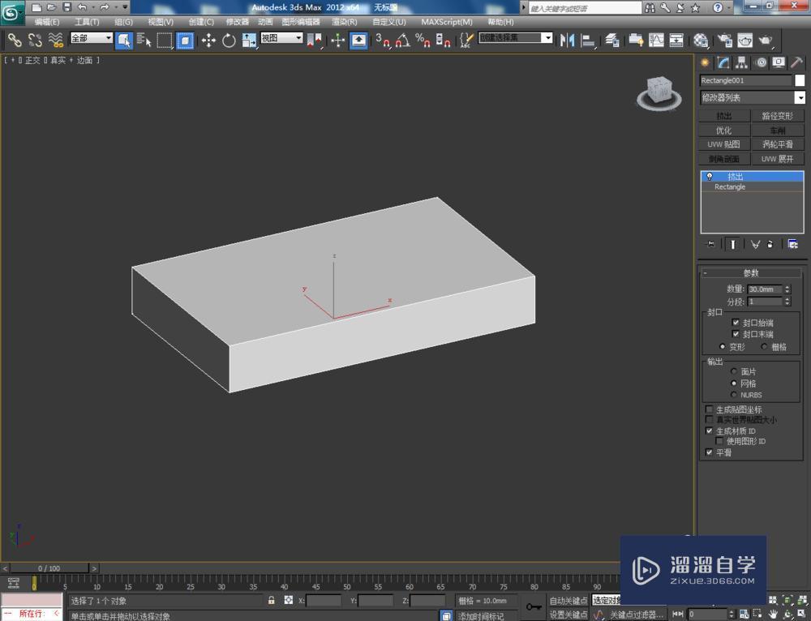The width and height of the screenshot is (811, 621).
Task: Click the object color swatch beside Rectangle001
Action: [800, 80]
